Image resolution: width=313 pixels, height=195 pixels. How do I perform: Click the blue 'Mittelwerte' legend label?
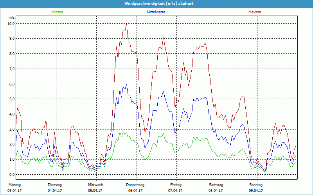(156, 12)
